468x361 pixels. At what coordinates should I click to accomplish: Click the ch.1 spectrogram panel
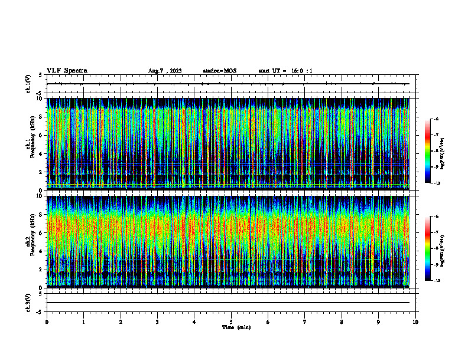(228, 144)
